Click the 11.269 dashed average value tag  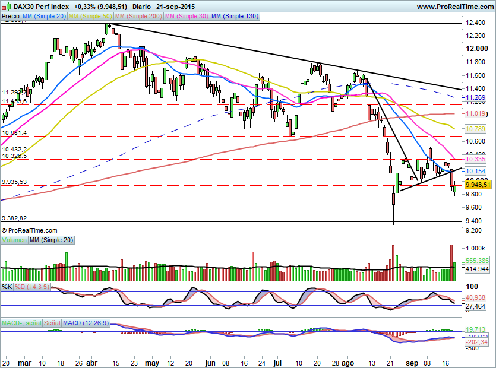pos(475,98)
